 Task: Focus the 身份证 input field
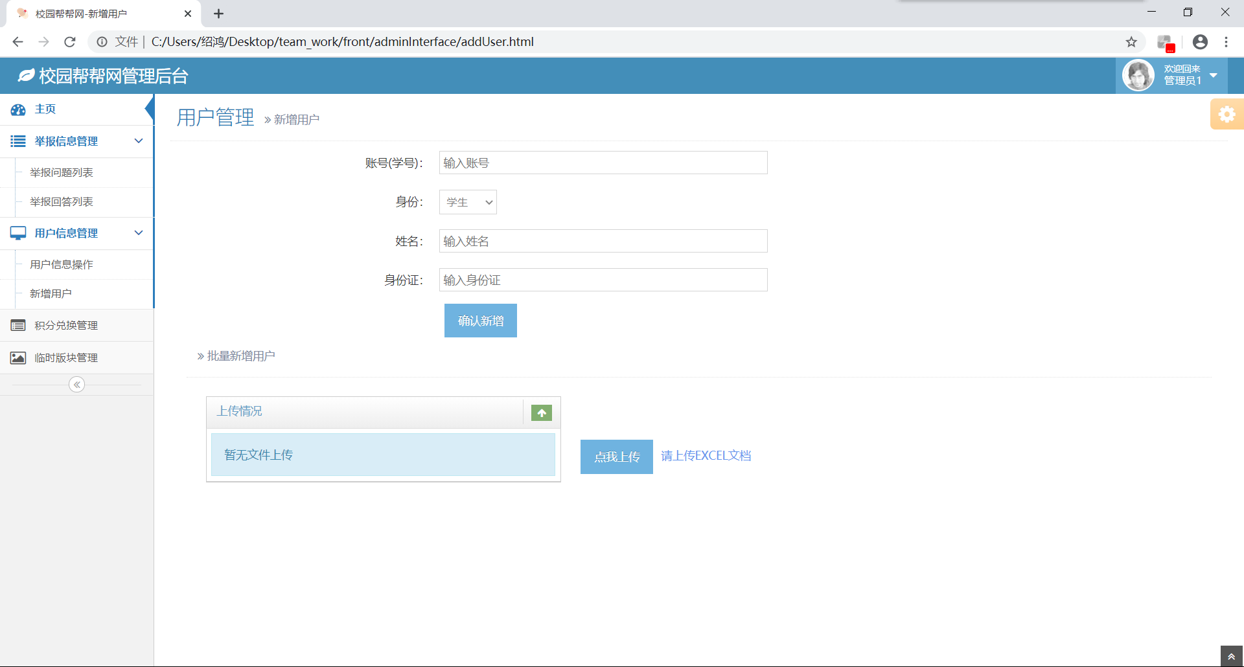(603, 280)
